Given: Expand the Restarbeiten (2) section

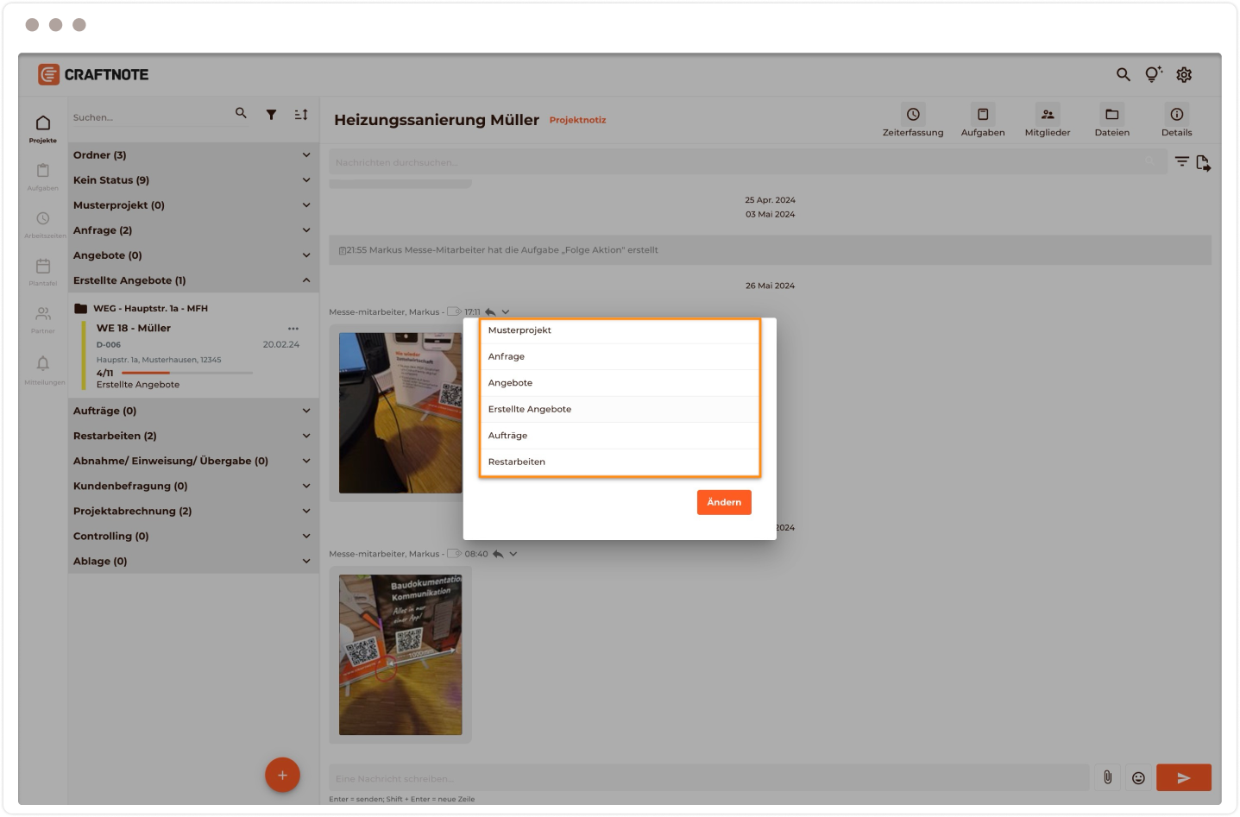Looking at the screenshot, I should coord(305,436).
